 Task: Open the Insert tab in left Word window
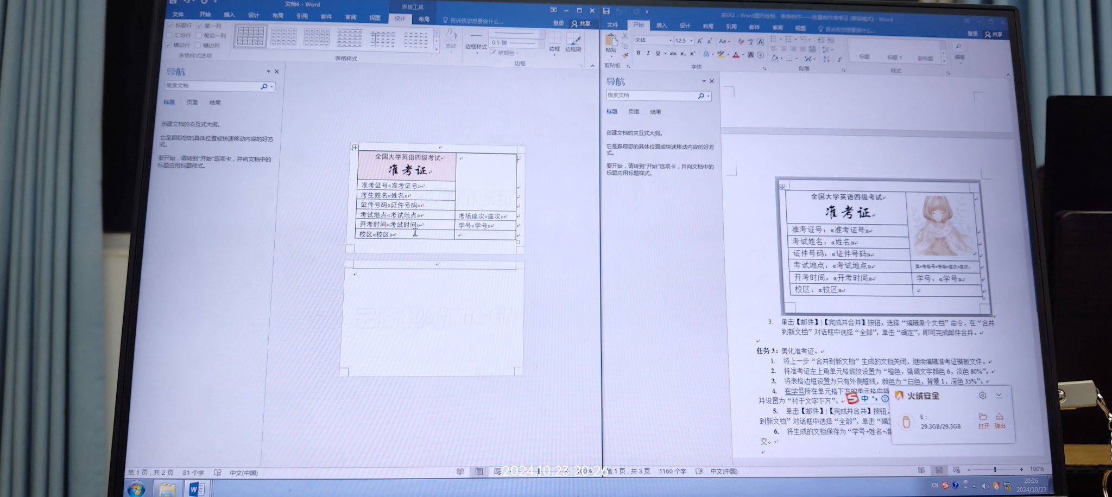click(229, 15)
